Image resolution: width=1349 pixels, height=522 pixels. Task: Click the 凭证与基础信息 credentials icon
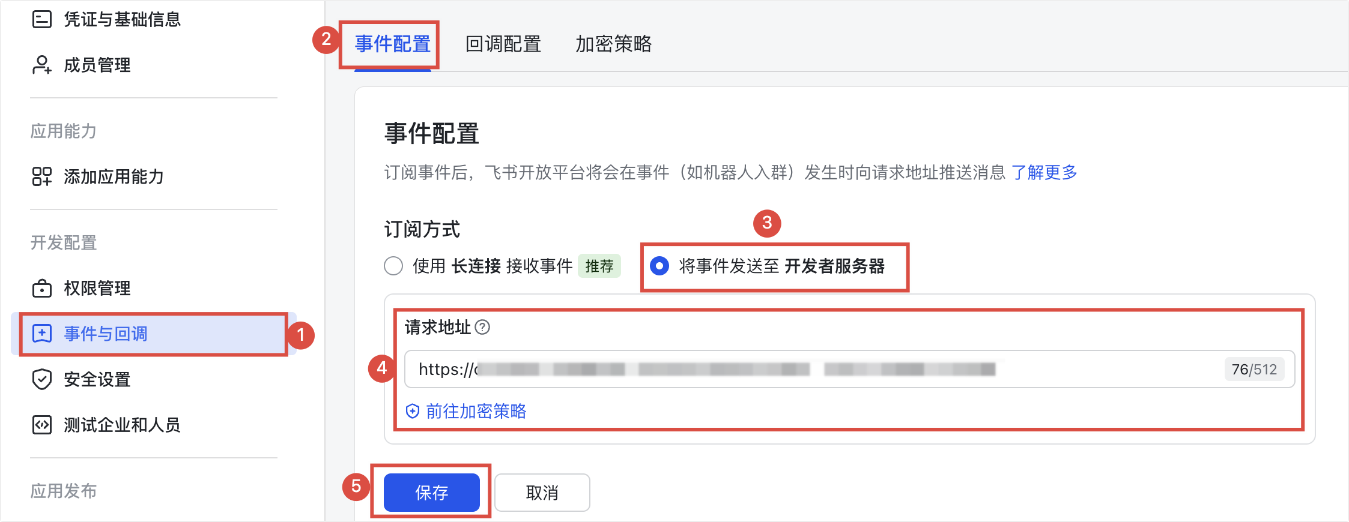pyautogui.click(x=42, y=20)
